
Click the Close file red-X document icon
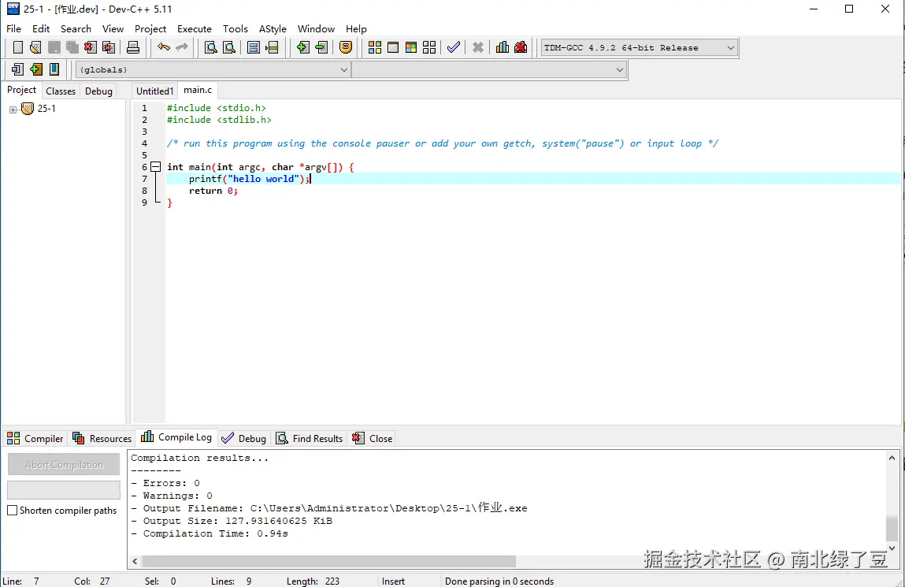[90, 47]
